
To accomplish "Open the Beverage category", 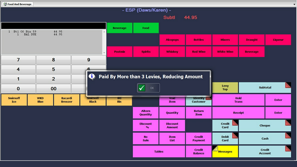I will coord(119,28).
